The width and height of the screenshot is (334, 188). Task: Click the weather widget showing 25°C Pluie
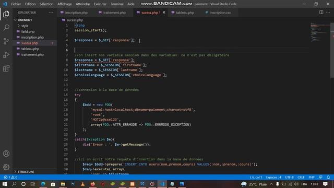254,184
